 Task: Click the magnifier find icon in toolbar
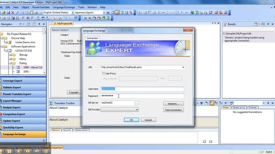click(x=18, y=12)
